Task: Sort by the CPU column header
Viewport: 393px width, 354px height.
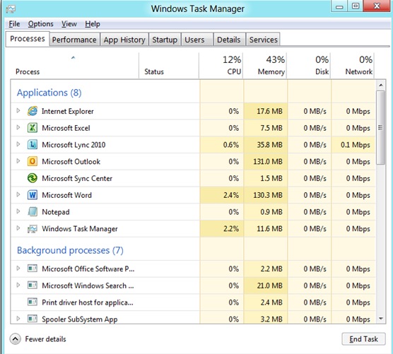Action: [221, 66]
